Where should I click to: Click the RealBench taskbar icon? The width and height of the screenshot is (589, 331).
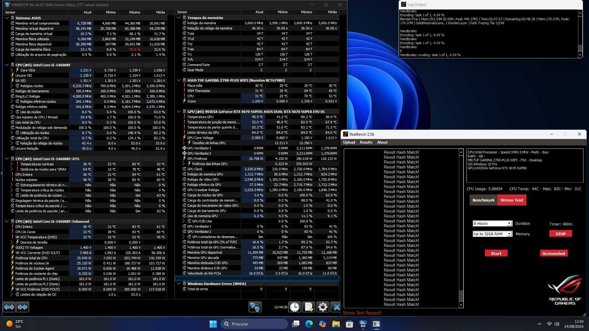[x=376, y=324]
